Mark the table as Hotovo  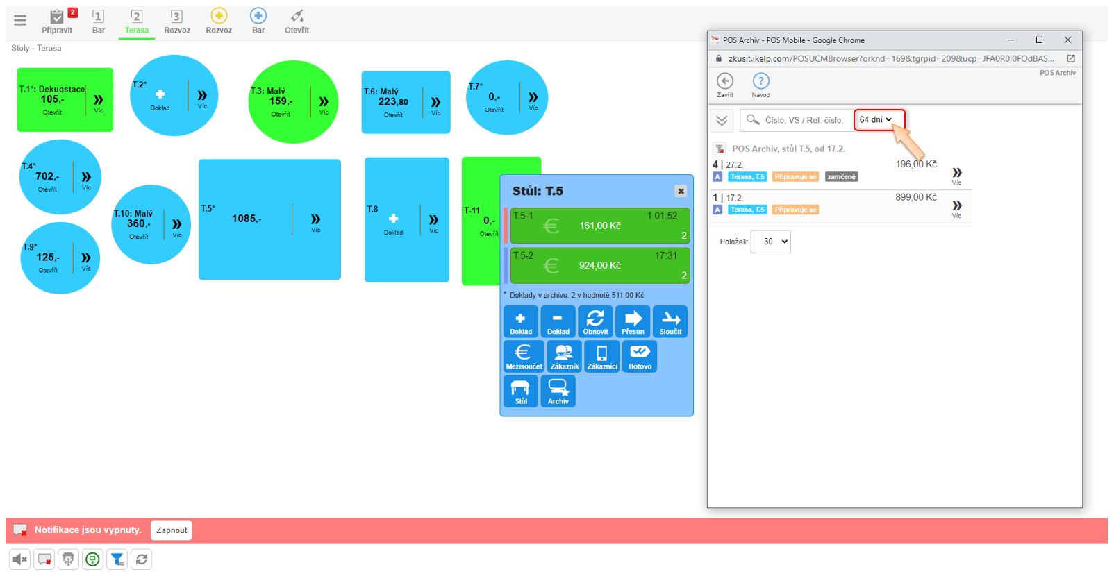click(640, 357)
